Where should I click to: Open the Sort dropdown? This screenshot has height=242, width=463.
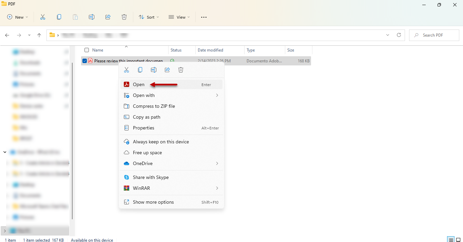149,17
